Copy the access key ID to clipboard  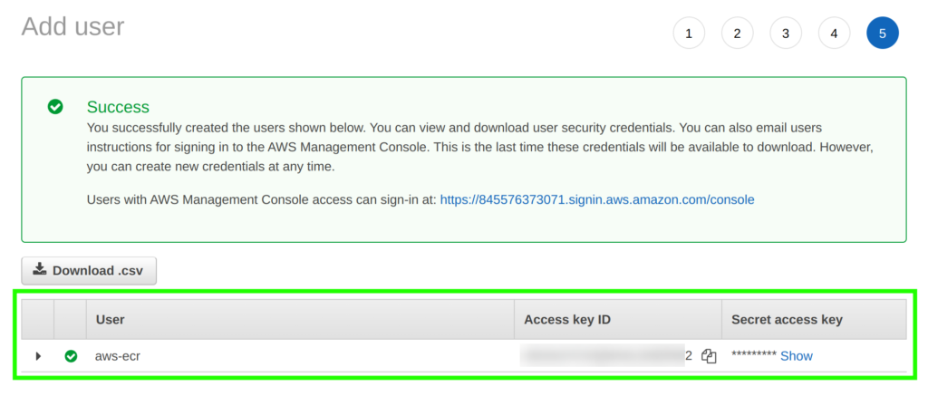pos(709,356)
